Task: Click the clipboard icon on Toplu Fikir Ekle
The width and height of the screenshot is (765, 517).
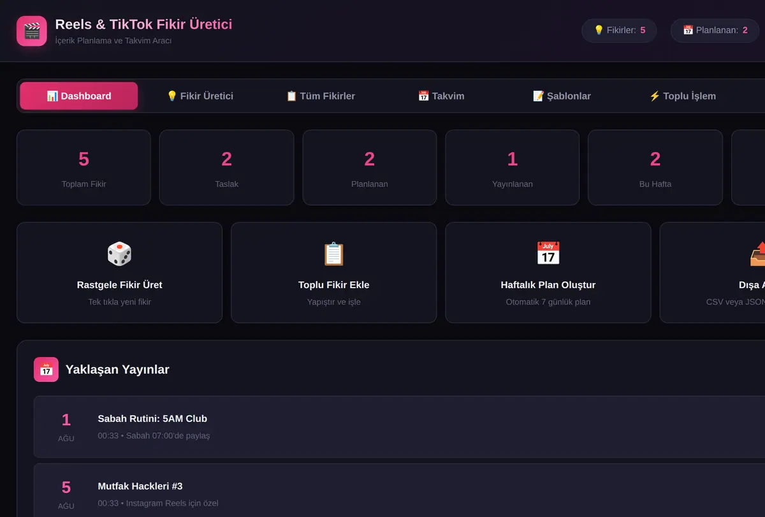Action: pos(333,254)
